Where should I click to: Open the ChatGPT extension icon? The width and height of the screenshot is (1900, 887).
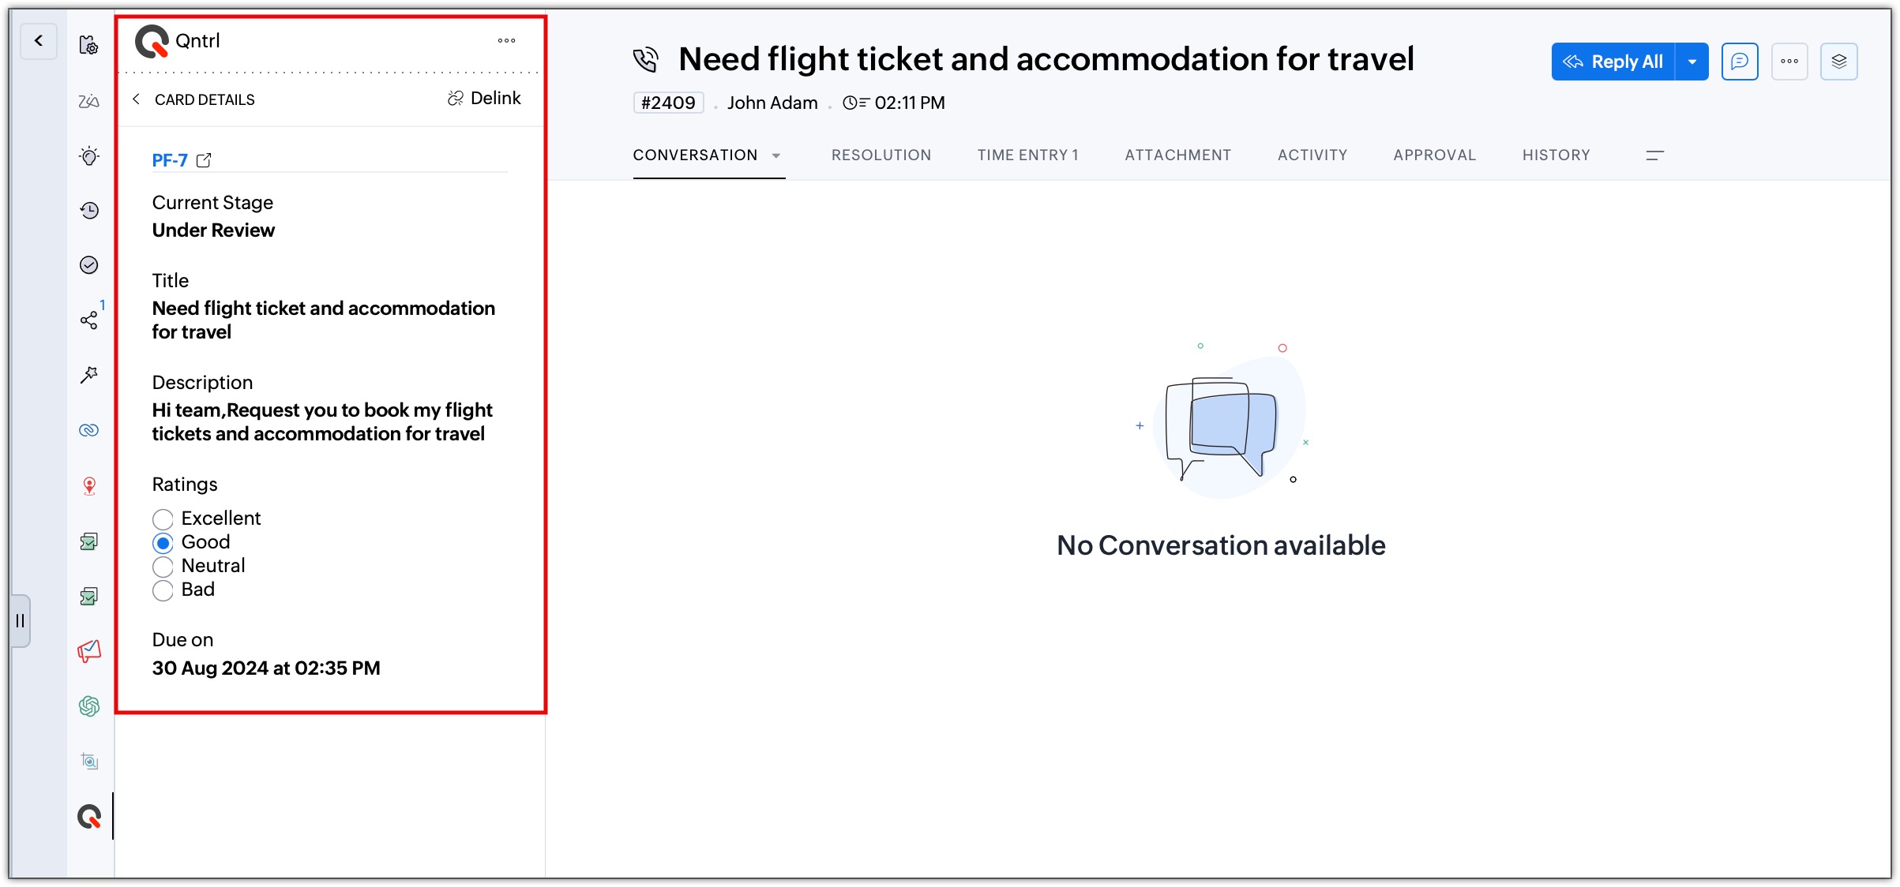pos(89,705)
